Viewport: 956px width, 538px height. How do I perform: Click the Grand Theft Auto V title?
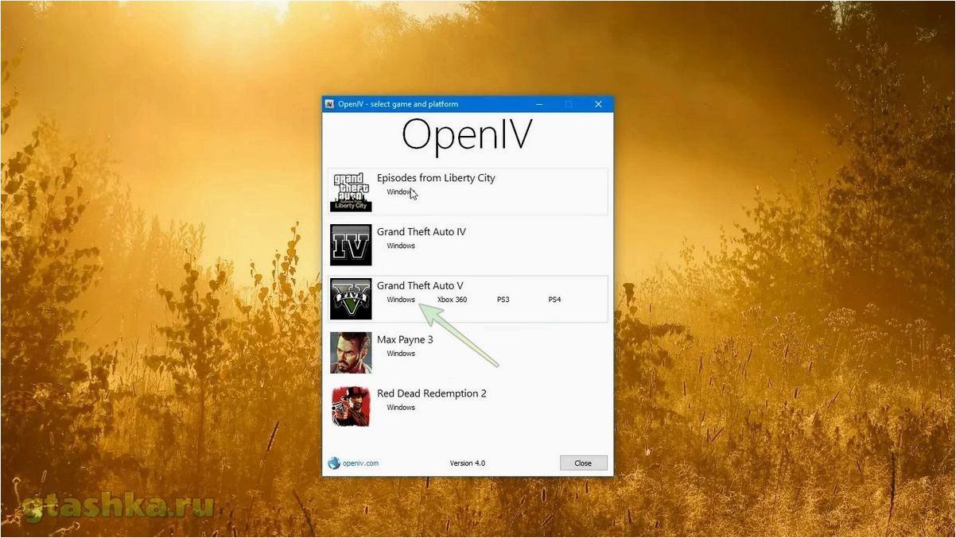pos(420,286)
